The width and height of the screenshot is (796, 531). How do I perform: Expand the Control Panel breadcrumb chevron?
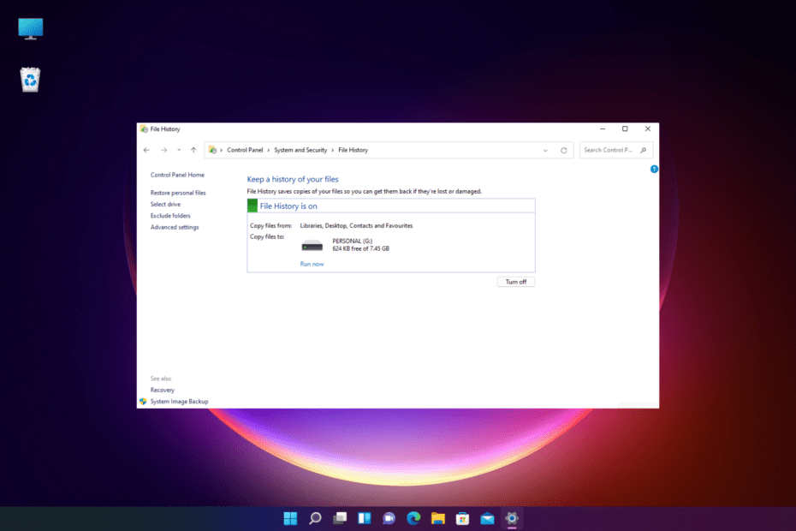(x=268, y=150)
